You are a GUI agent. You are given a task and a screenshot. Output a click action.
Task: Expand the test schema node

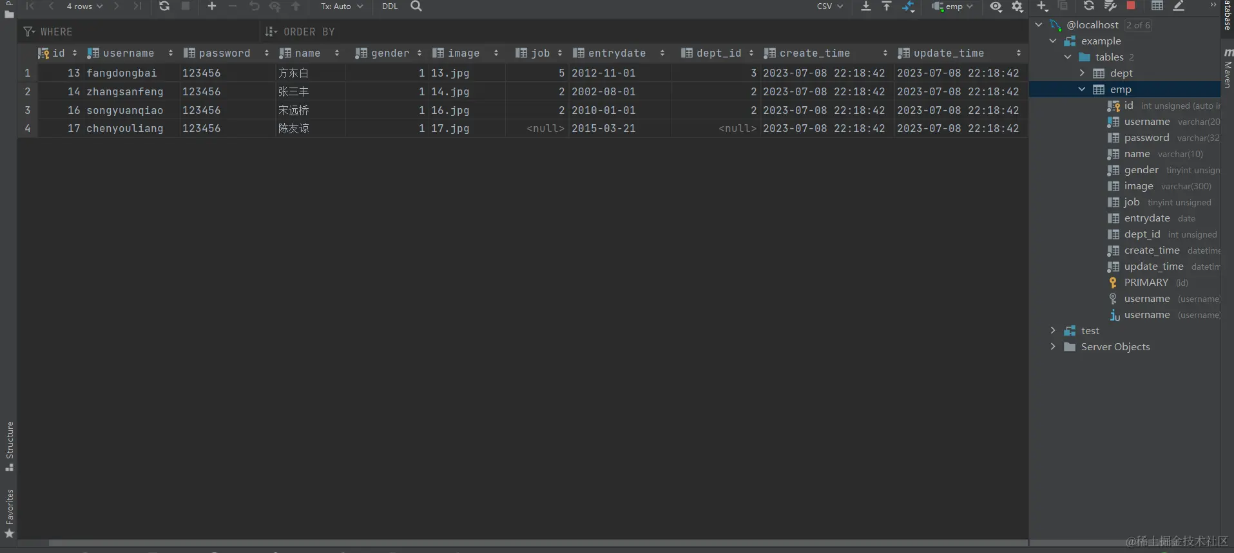pyautogui.click(x=1053, y=330)
